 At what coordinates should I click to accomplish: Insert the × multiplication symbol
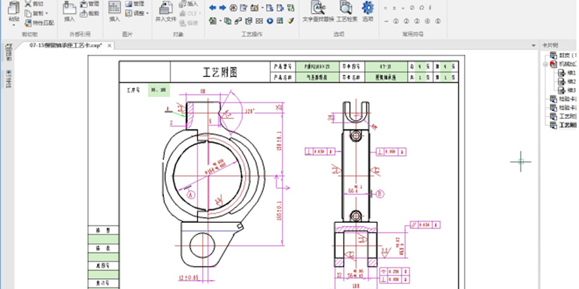click(385, 8)
